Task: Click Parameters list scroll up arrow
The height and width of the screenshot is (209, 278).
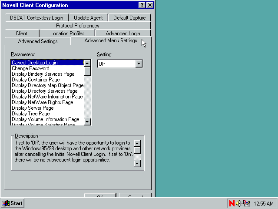Action: (x=87, y=63)
